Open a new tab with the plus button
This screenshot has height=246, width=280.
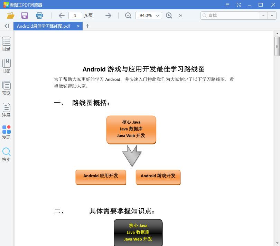[87, 26]
